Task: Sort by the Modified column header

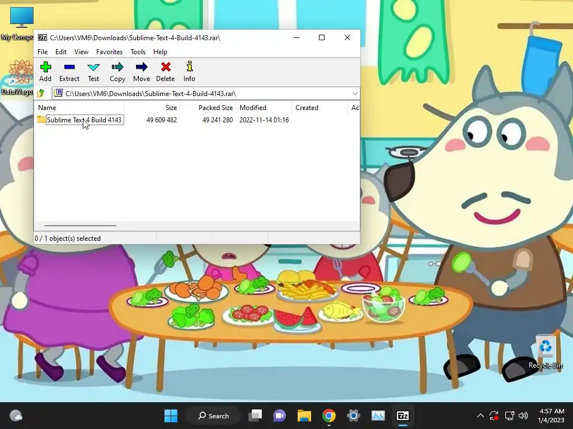Action: coord(264,108)
